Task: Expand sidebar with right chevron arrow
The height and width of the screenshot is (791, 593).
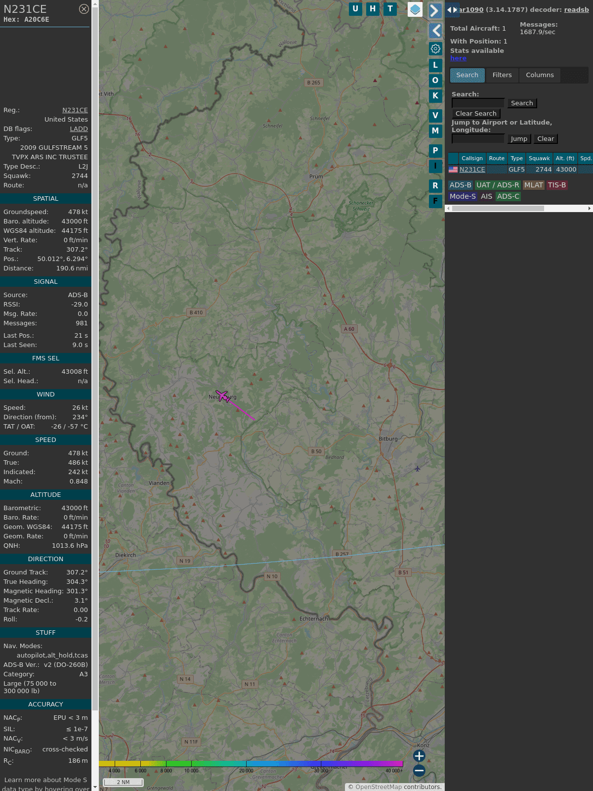Action: tap(435, 11)
